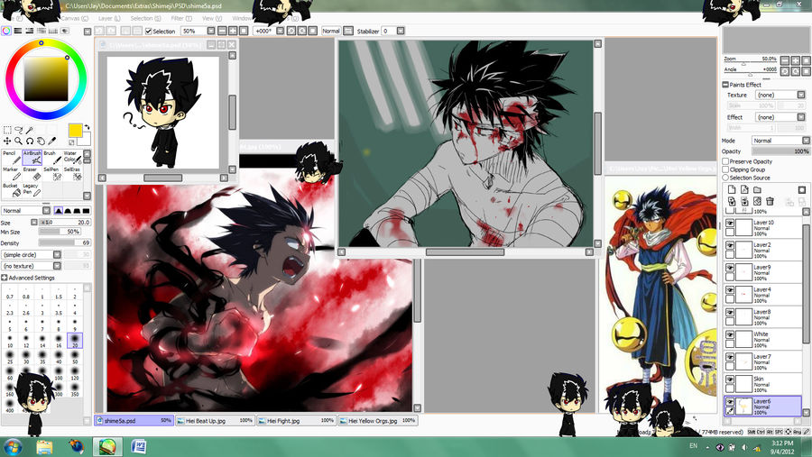Open the Selection menu
The width and height of the screenshot is (812, 457).
pos(145,19)
